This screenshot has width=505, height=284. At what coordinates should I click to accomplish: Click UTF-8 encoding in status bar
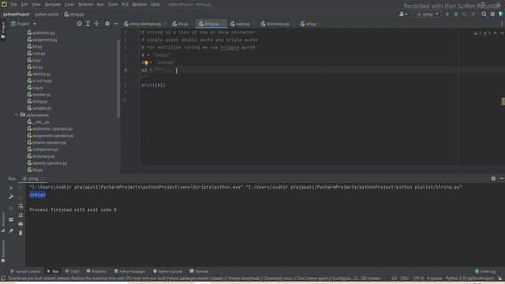pyautogui.click(x=418, y=278)
